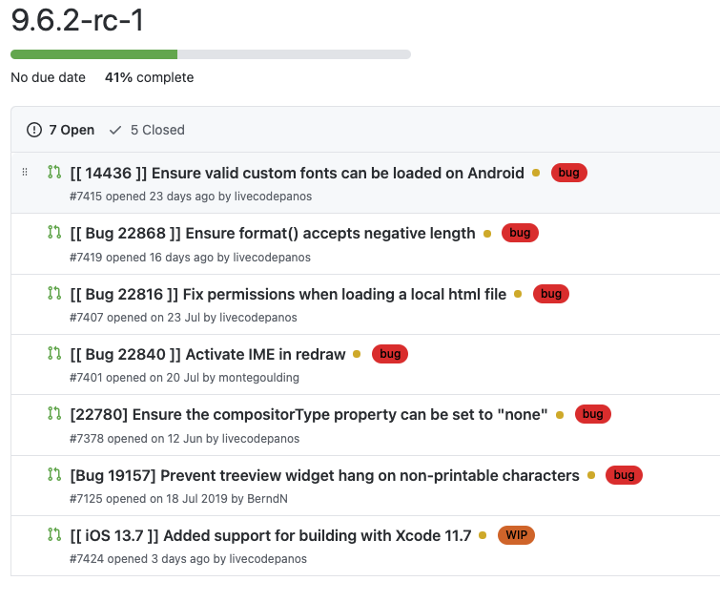Image resolution: width=720 pixels, height=602 pixels.
Task: Show the 5 Closed items
Action: click(147, 130)
